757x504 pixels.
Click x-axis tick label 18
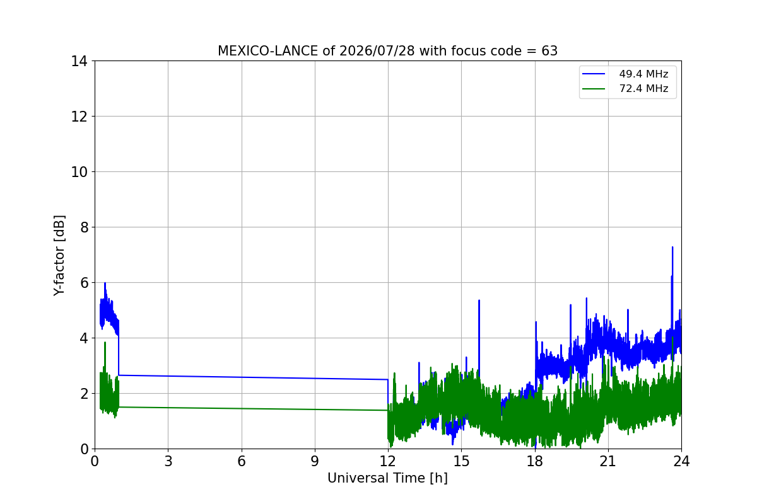click(x=535, y=461)
